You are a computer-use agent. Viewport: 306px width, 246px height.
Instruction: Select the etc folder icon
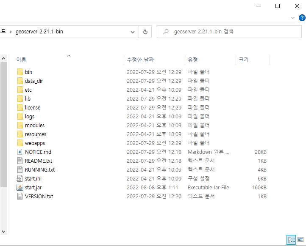(x=20, y=90)
